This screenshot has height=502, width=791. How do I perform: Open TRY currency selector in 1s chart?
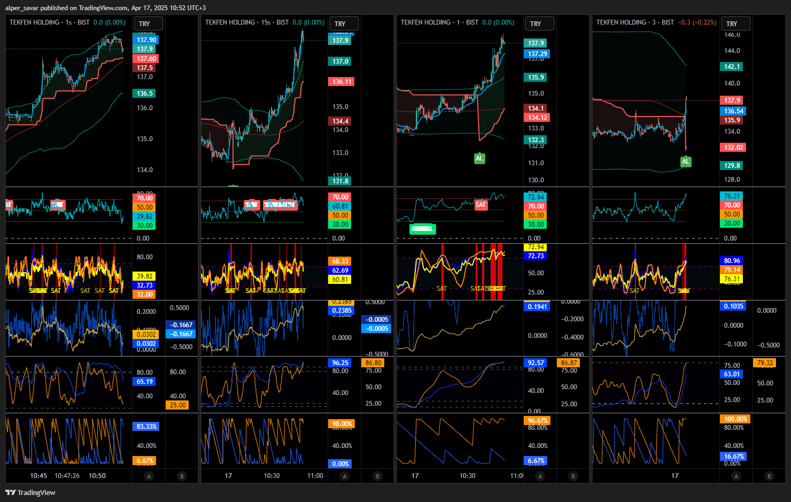pos(148,24)
